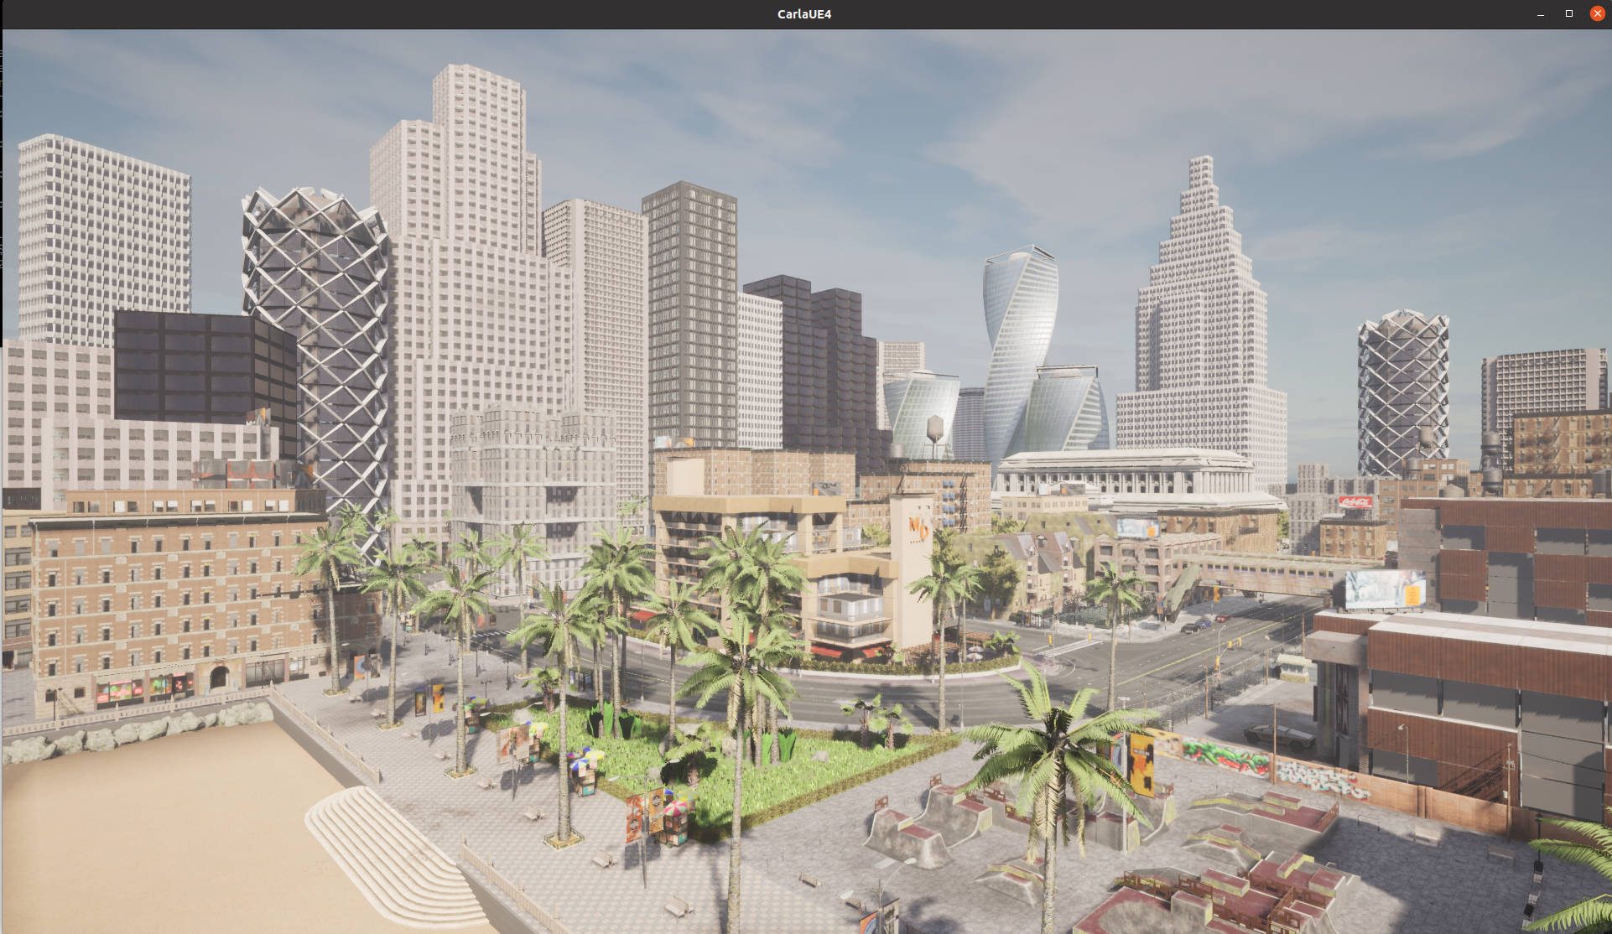Maximize the CarlaUE4 window
This screenshot has width=1612, height=934.
pyautogui.click(x=1568, y=13)
